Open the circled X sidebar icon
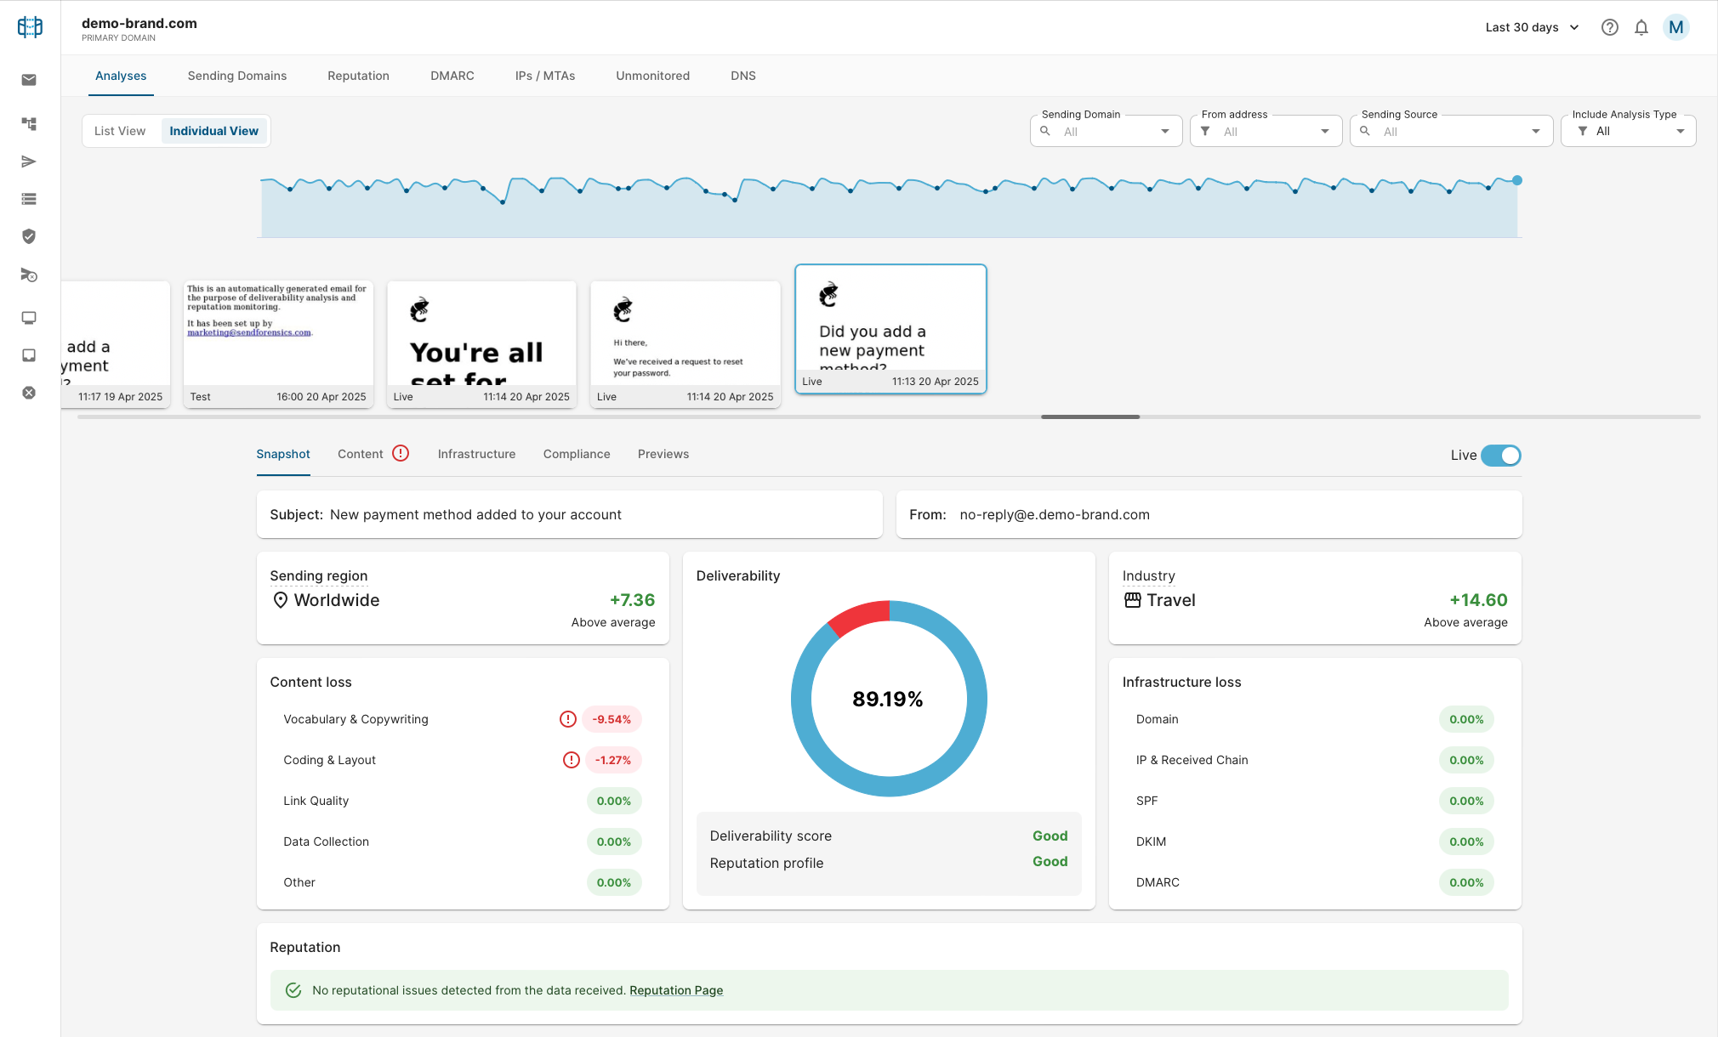The height and width of the screenshot is (1037, 1718). point(29,393)
